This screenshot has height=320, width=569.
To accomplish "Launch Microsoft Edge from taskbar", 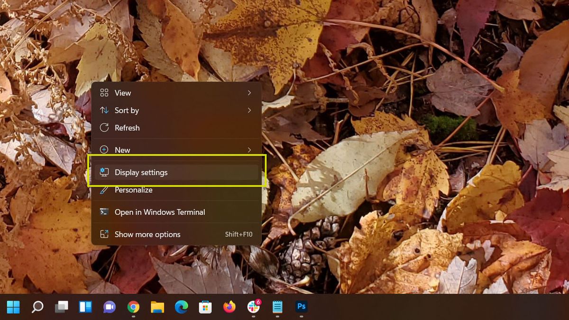I will coord(181,307).
